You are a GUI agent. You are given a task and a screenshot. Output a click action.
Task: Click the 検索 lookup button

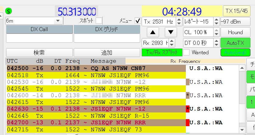click(39, 53)
